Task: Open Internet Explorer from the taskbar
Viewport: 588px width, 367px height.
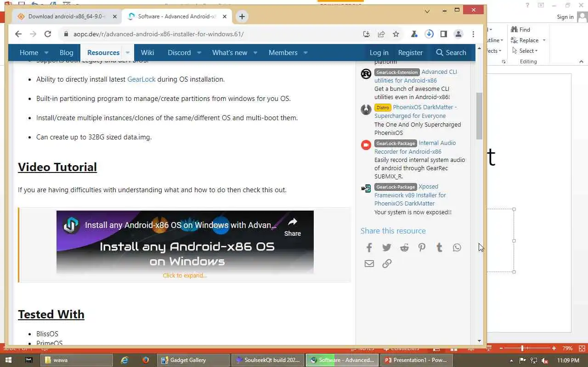Action: pos(124,360)
